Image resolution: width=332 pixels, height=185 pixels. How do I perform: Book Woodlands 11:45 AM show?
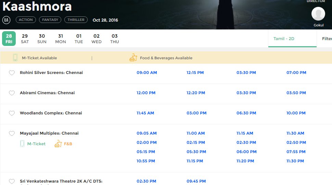145,113
